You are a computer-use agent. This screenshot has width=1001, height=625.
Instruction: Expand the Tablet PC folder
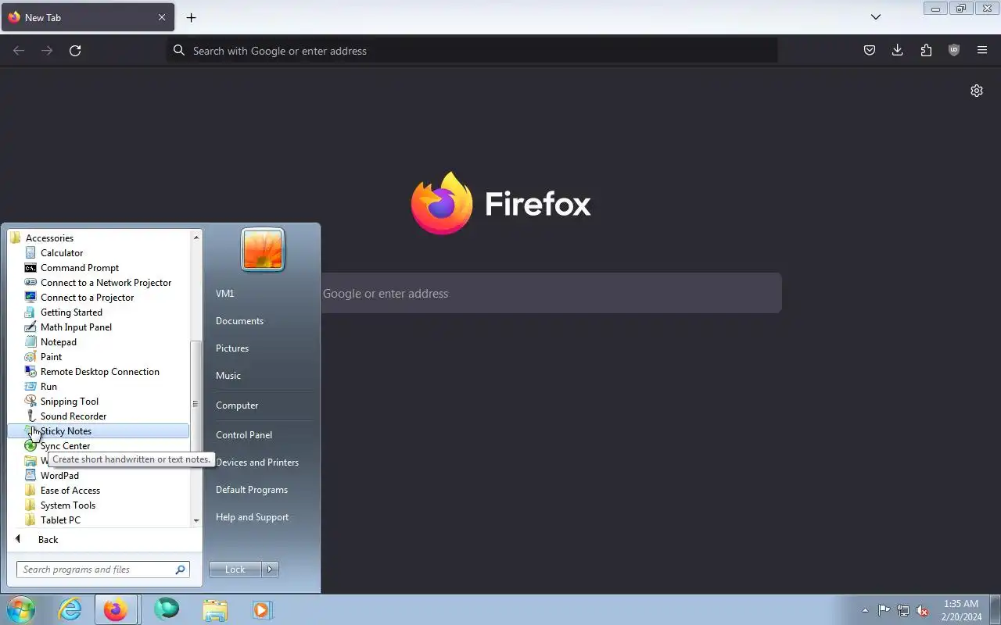tap(60, 520)
